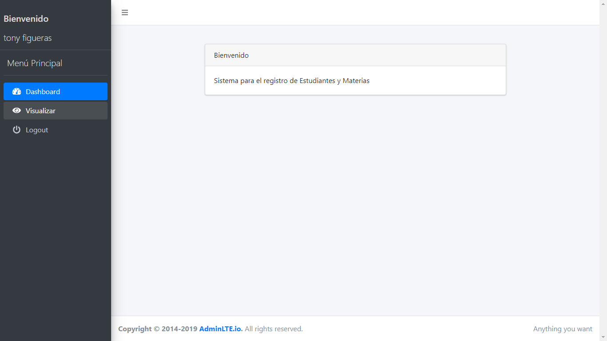Click the scrollbar up arrow
This screenshot has width=607, height=341.
tap(603, 4)
